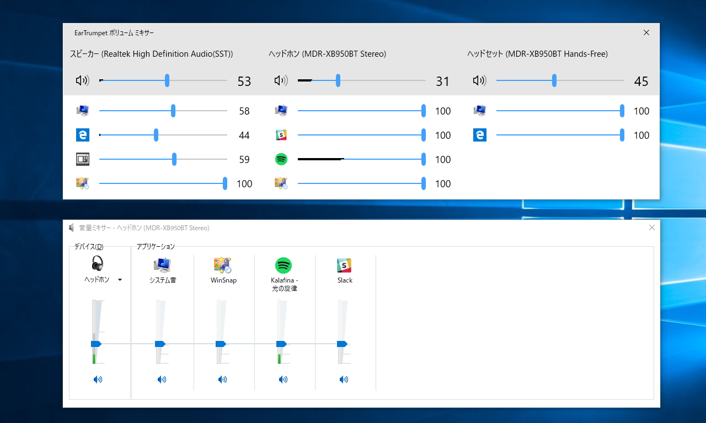Click the 'アプリケーション' group label
This screenshot has width=706, height=423.
click(x=156, y=246)
